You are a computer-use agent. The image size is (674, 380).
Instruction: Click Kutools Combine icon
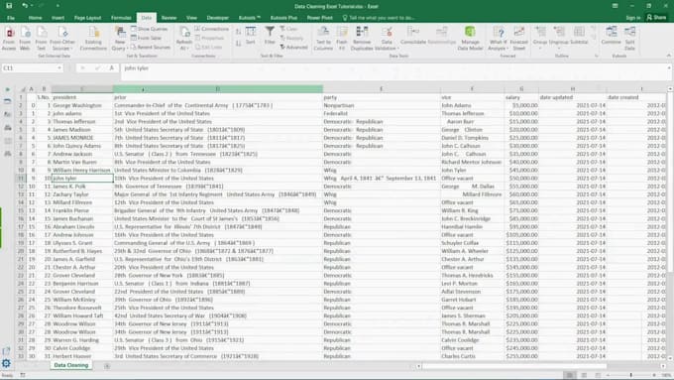tap(611, 36)
